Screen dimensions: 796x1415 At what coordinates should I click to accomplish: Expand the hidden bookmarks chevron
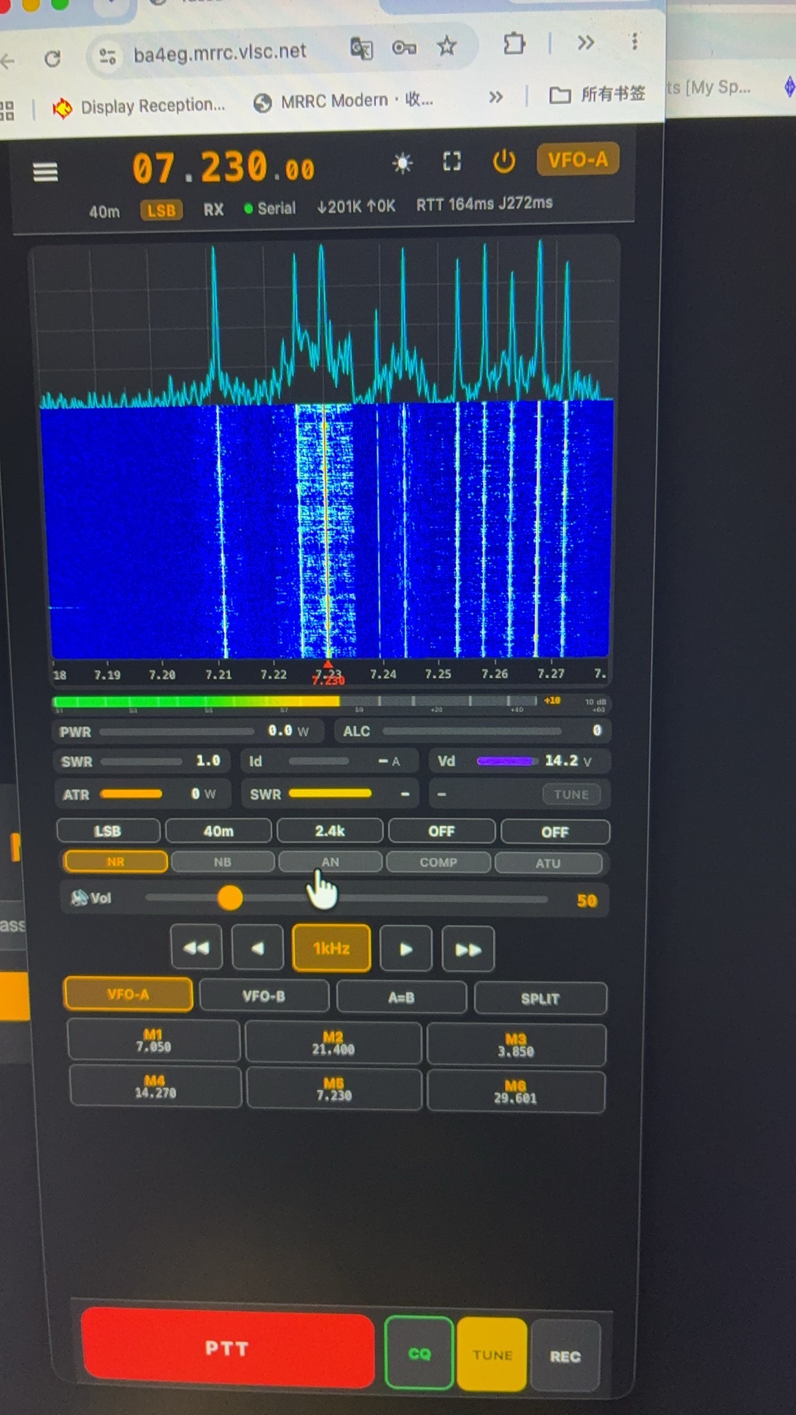point(496,97)
